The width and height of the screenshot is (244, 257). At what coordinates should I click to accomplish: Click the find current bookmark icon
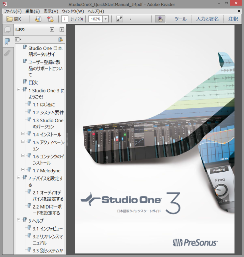click(x=61, y=40)
